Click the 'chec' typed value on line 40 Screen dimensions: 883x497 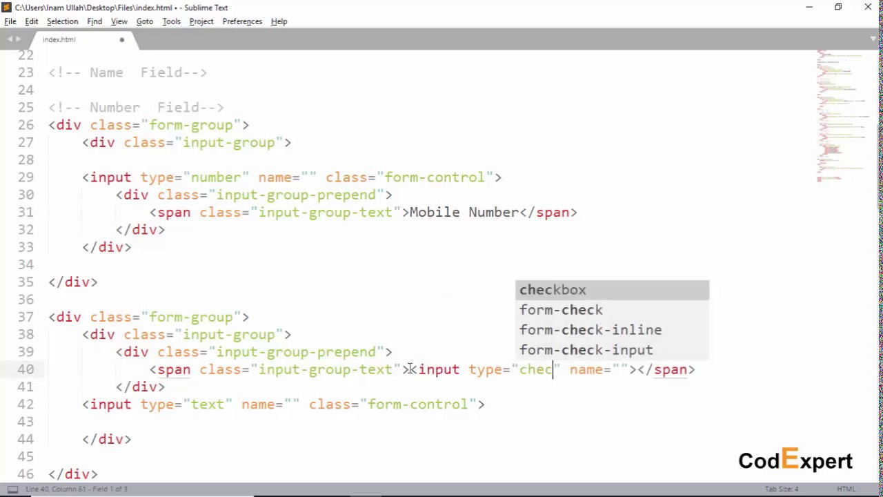pyautogui.click(x=536, y=369)
